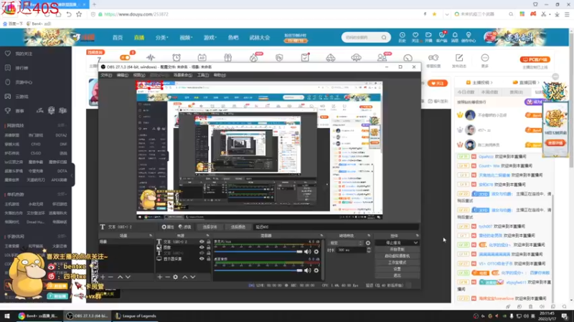Adjust first mixer channel volume slider
This screenshot has width=574, height=322.
pyautogui.click(x=258, y=252)
